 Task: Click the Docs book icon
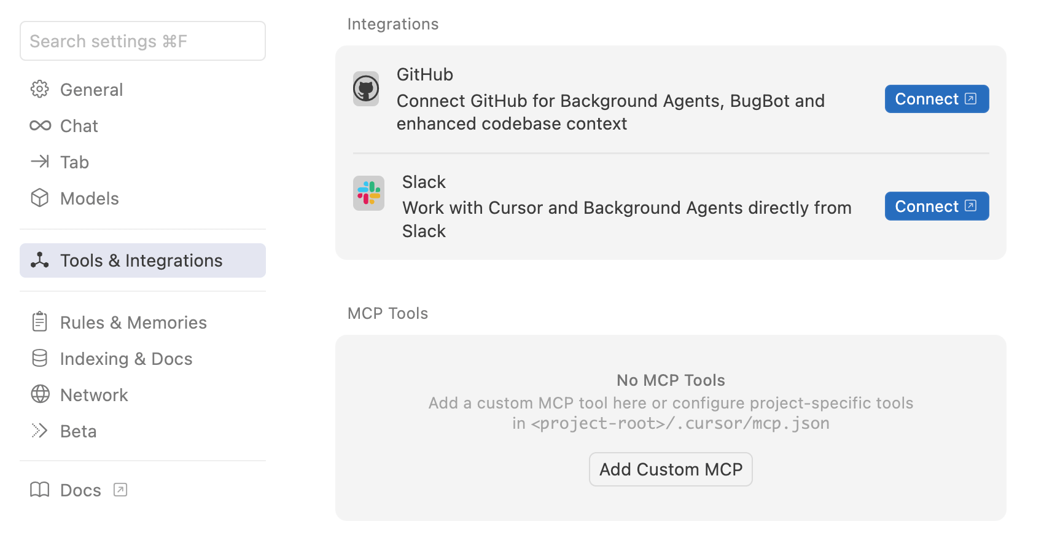pyautogui.click(x=40, y=490)
